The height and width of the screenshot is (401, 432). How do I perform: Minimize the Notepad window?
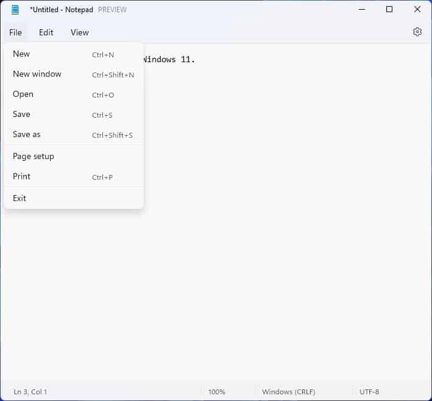click(x=362, y=9)
